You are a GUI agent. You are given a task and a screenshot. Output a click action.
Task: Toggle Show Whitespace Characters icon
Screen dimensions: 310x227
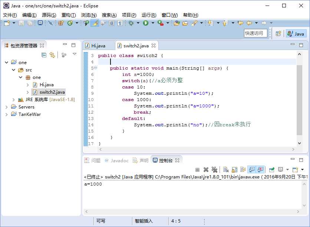coord(120,23)
